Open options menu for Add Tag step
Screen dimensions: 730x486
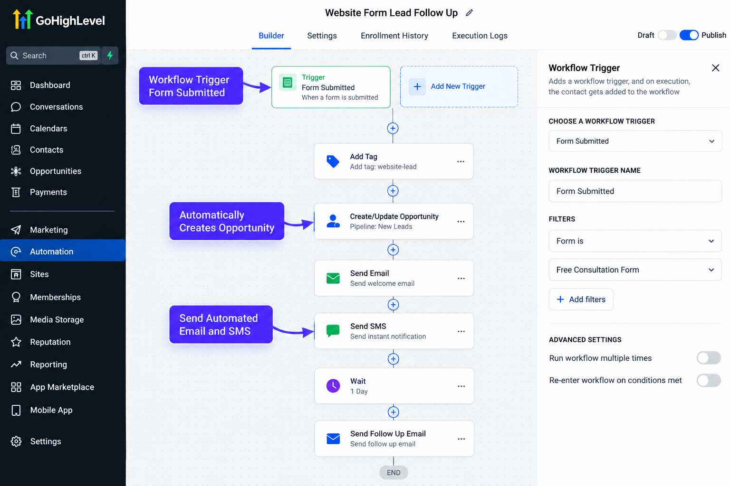click(x=461, y=161)
